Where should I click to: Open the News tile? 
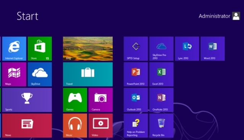[27, 126]
